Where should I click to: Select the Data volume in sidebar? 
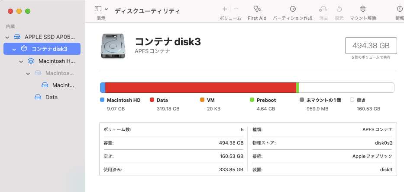tap(51, 98)
